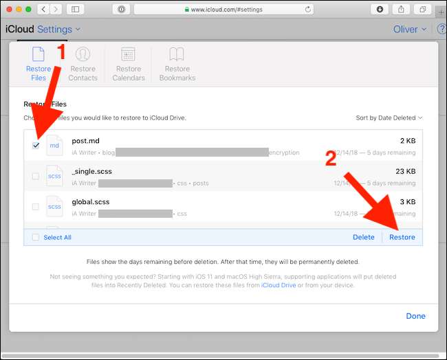Follow the iCloud Drive link
The height and width of the screenshot is (360, 447).
click(279, 285)
